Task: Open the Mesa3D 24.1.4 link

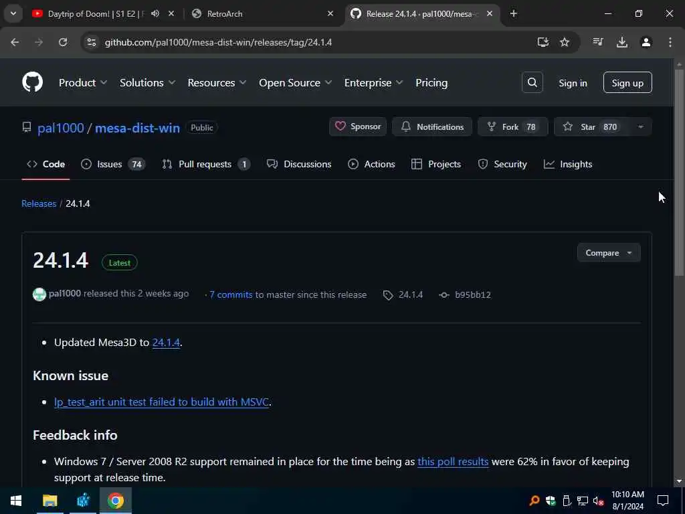Action: [x=166, y=342]
